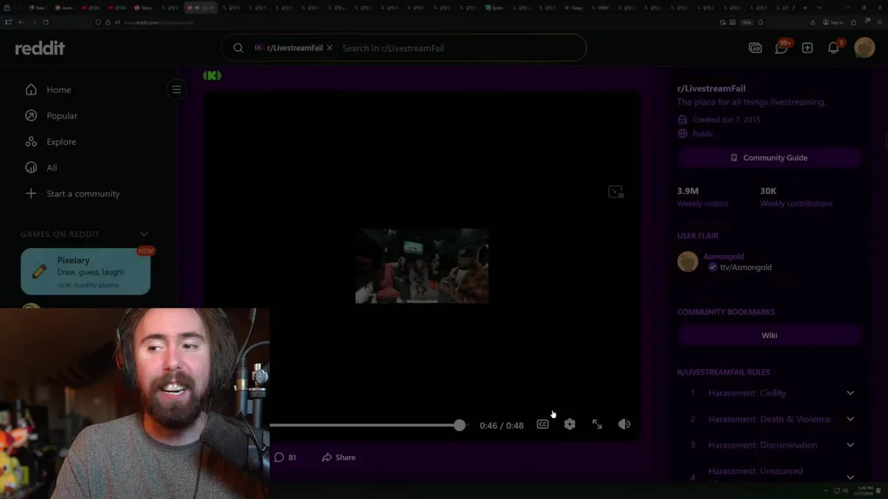888x499 pixels.
Task: Collapse the left navigation sidebar
Action: click(x=176, y=89)
